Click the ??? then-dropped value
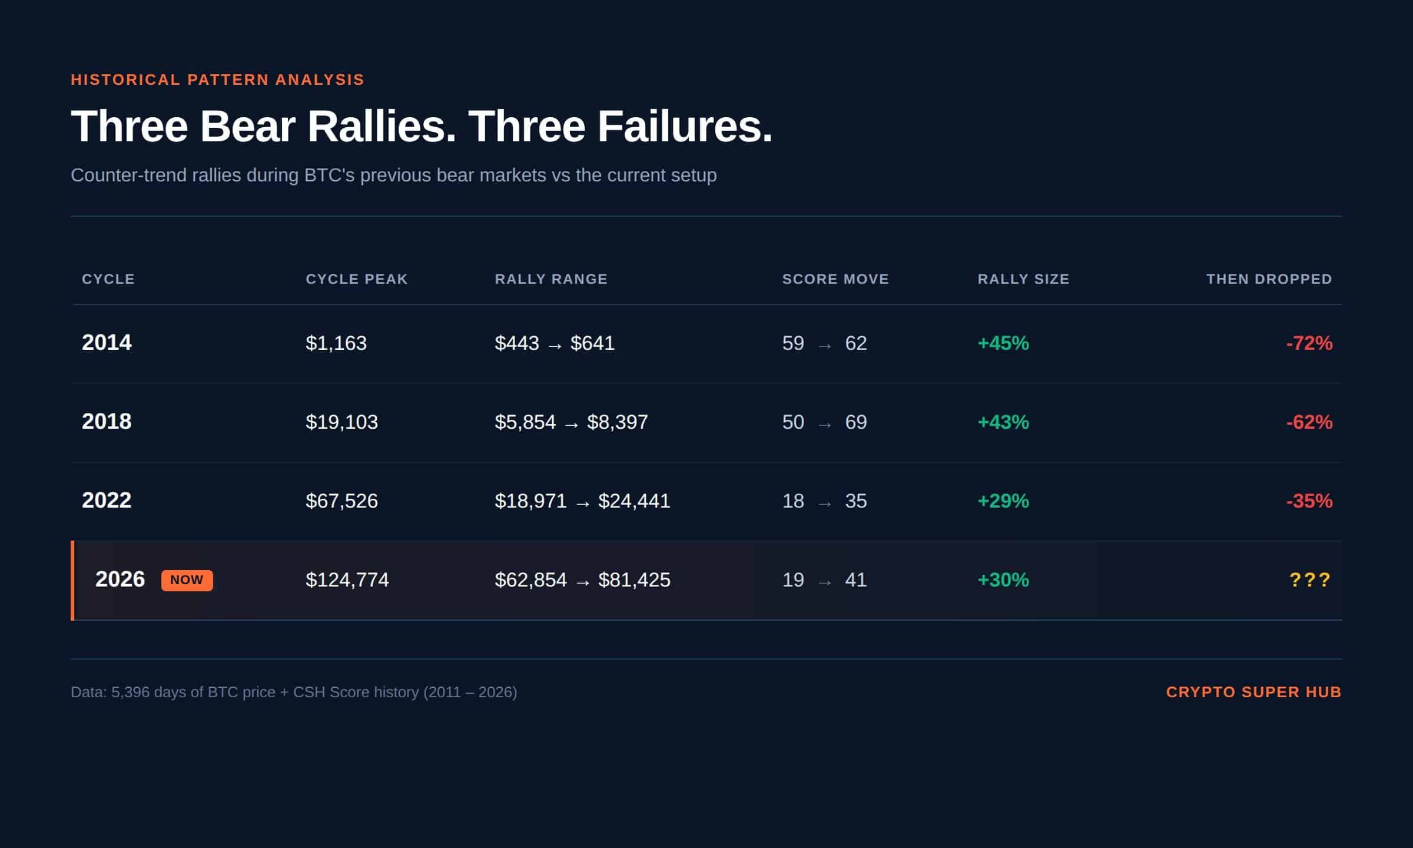This screenshot has width=1413, height=848. click(1310, 580)
